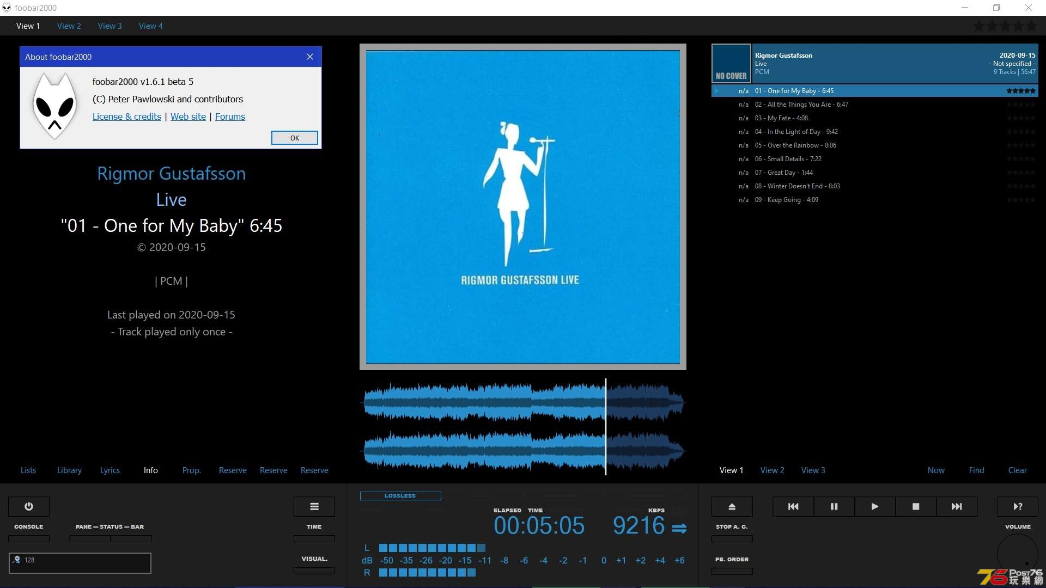Click the album cover art image
Viewport: 1046px width, 588px height.
pyautogui.click(x=523, y=207)
